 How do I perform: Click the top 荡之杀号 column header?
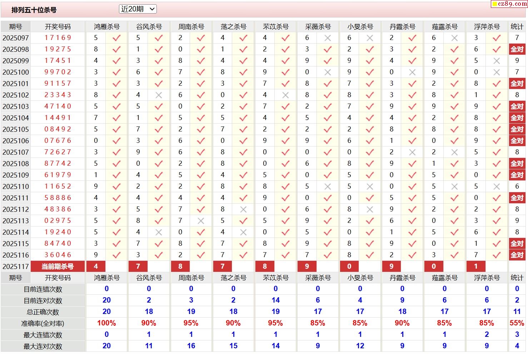[x=233, y=27]
